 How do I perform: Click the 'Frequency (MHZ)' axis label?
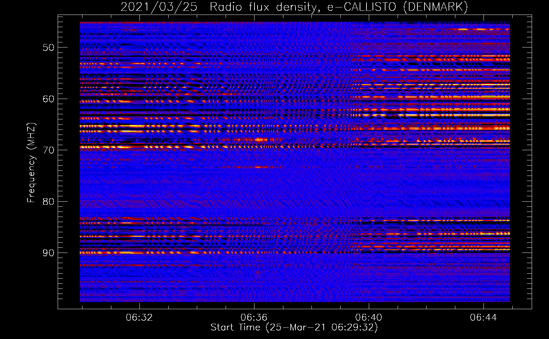tap(31, 163)
